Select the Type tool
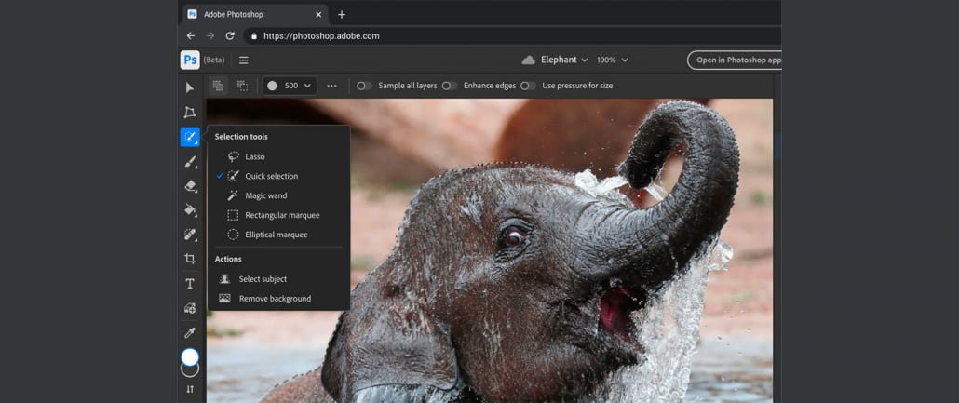 coord(190,284)
